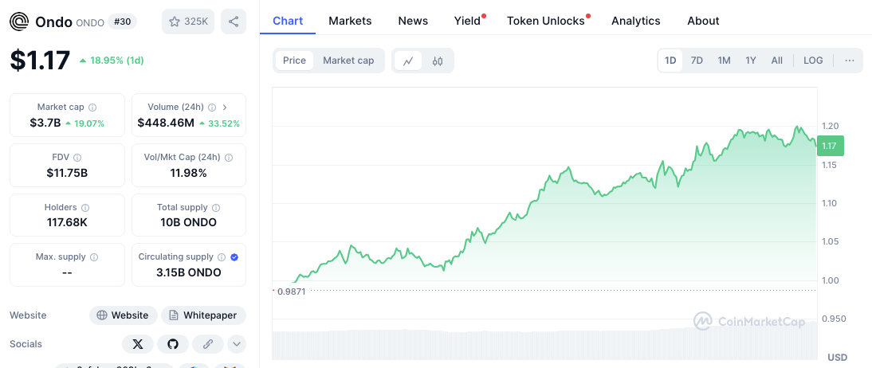This screenshot has height=368, width=872.
Task: Click the Total supply info icon
Action: coord(216,207)
